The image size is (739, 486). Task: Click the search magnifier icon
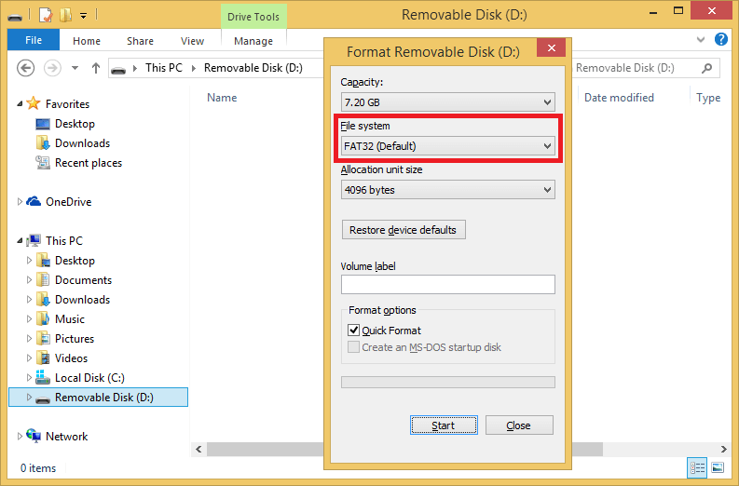tap(708, 68)
